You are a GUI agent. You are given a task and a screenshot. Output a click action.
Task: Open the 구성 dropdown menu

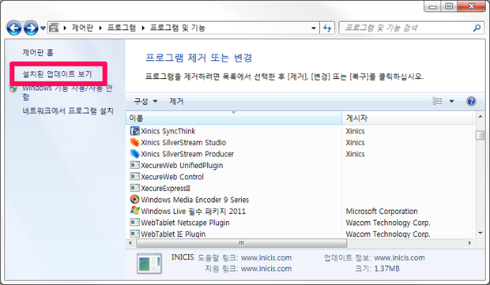[x=145, y=101]
